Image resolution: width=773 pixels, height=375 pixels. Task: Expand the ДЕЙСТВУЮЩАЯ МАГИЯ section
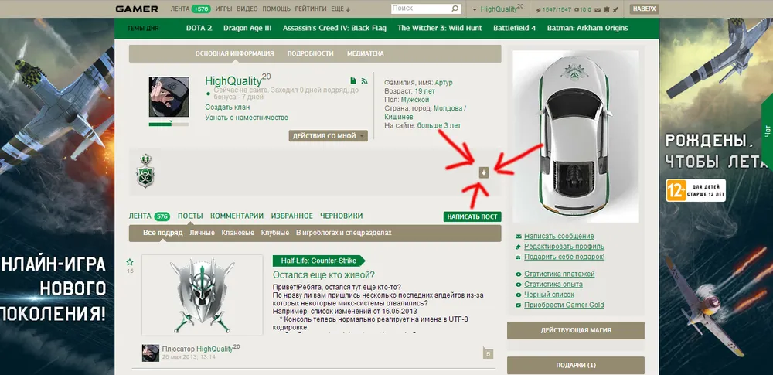[x=576, y=331]
